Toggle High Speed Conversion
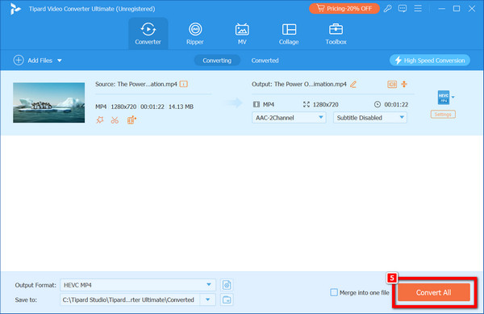Image resolution: width=484 pixels, height=314 pixels. click(x=430, y=61)
